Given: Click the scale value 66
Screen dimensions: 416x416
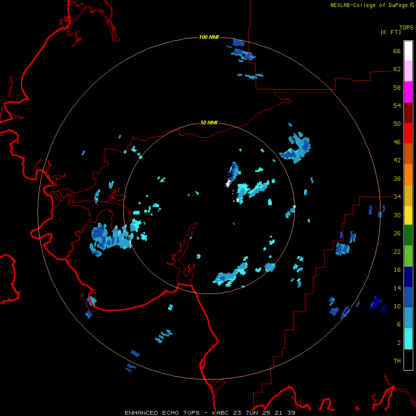Looking at the screenshot, I should (x=397, y=51).
